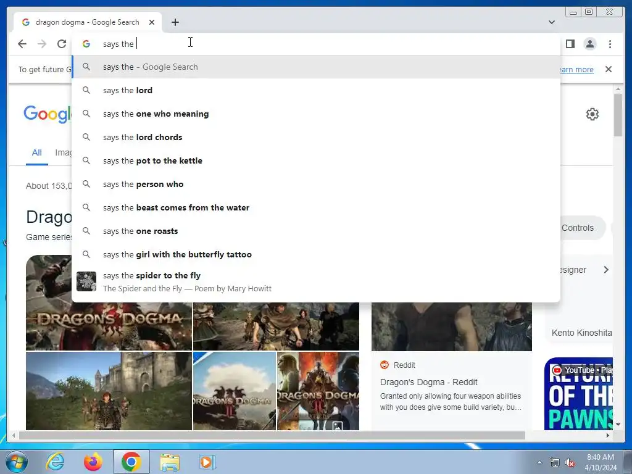Expand the chips row right chevron

606,270
